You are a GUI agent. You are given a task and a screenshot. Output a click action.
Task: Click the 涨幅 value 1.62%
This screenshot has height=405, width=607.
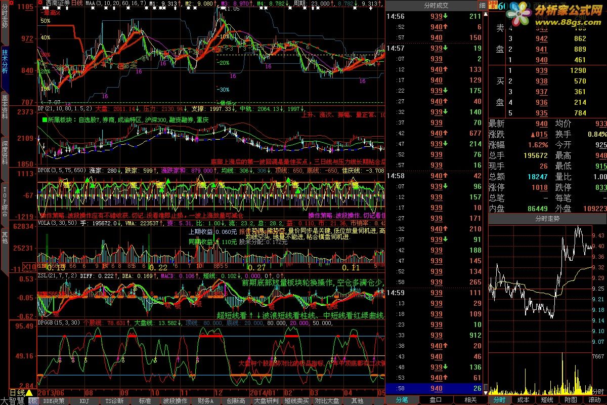click(x=537, y=145)
